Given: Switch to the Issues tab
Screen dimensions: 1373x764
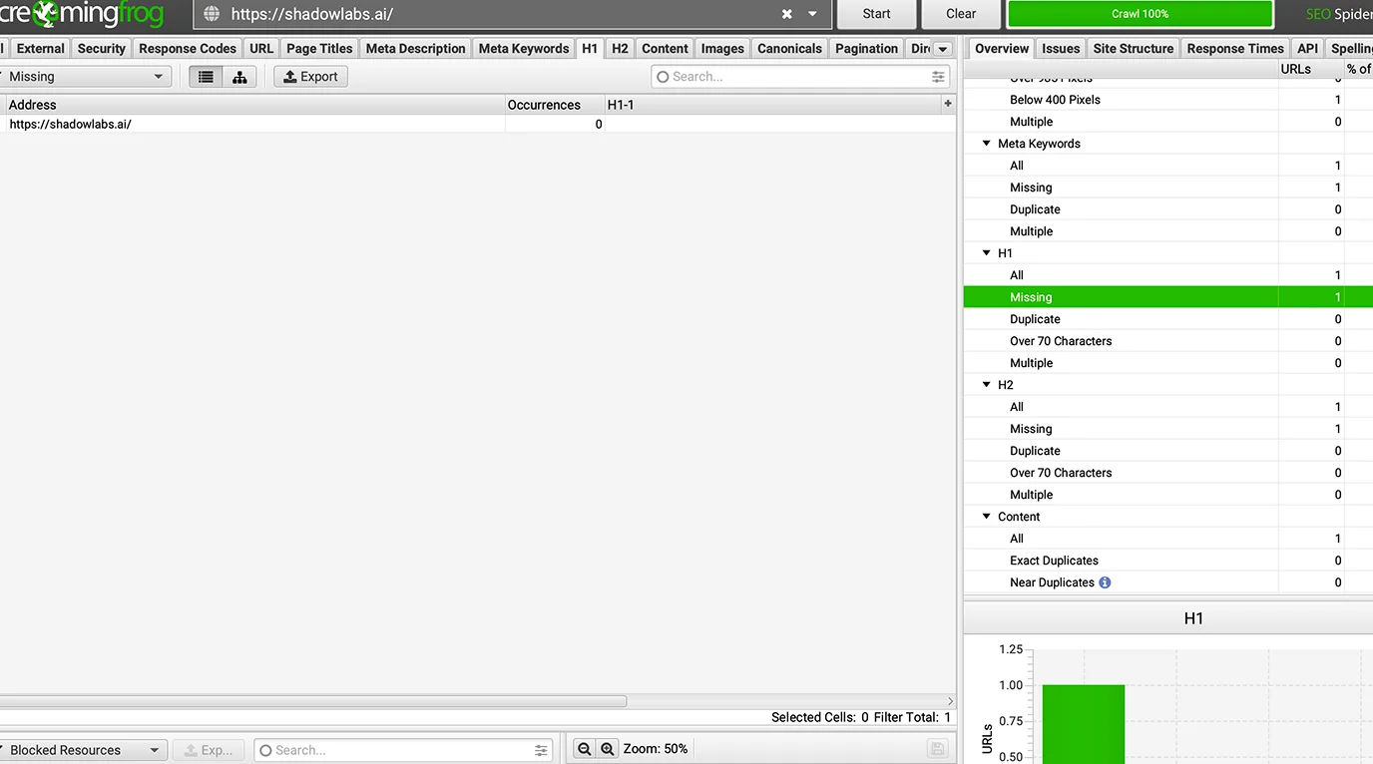Looking at the screenshot, I should point(1061,49).
